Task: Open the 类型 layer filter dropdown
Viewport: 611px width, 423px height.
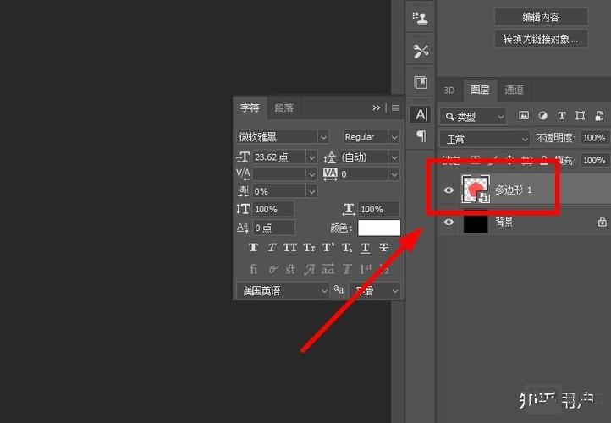Action: click(x=473, y=117)
